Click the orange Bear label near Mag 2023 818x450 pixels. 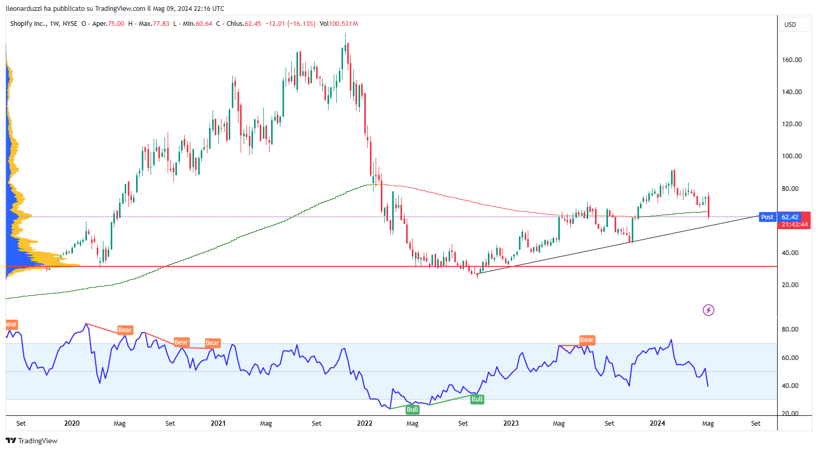click(587, 340)
